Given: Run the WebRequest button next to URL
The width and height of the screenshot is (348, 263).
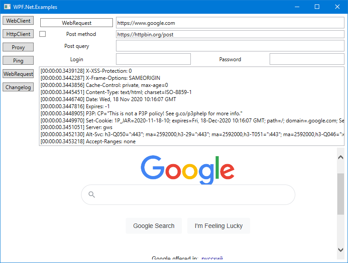Looking at the screenshot, I should (77, 23).
